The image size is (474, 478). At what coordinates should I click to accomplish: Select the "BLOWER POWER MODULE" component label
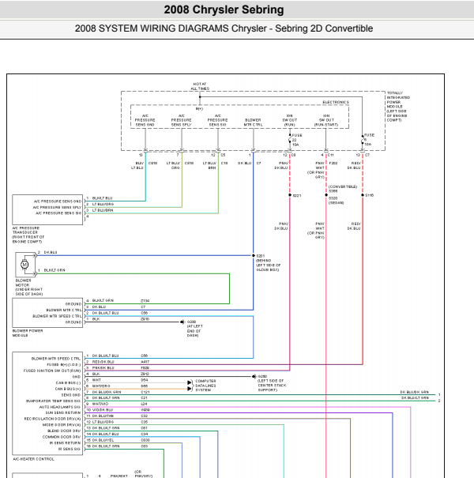(28, 333)
